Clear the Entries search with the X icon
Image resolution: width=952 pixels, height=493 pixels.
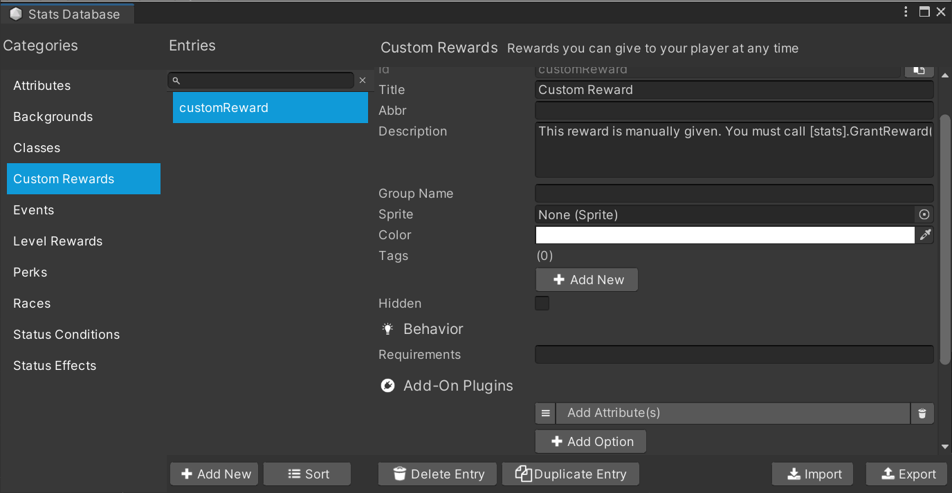(363, 81)
